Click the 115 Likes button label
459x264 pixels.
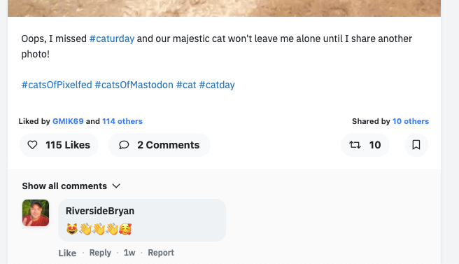pos(68,145)
